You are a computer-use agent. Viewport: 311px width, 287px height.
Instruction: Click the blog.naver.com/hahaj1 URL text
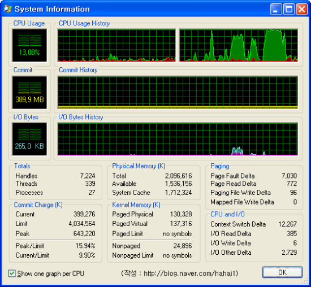coord(191,273)
